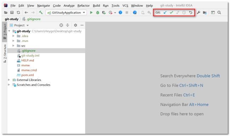This screenshot has height=136, width=230.
Task: Click the Save All toolbar icon
Action: point(12,13)
